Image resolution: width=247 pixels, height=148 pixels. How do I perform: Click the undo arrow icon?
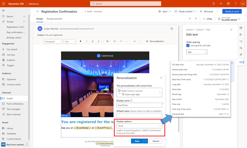(x=190, y=19)
